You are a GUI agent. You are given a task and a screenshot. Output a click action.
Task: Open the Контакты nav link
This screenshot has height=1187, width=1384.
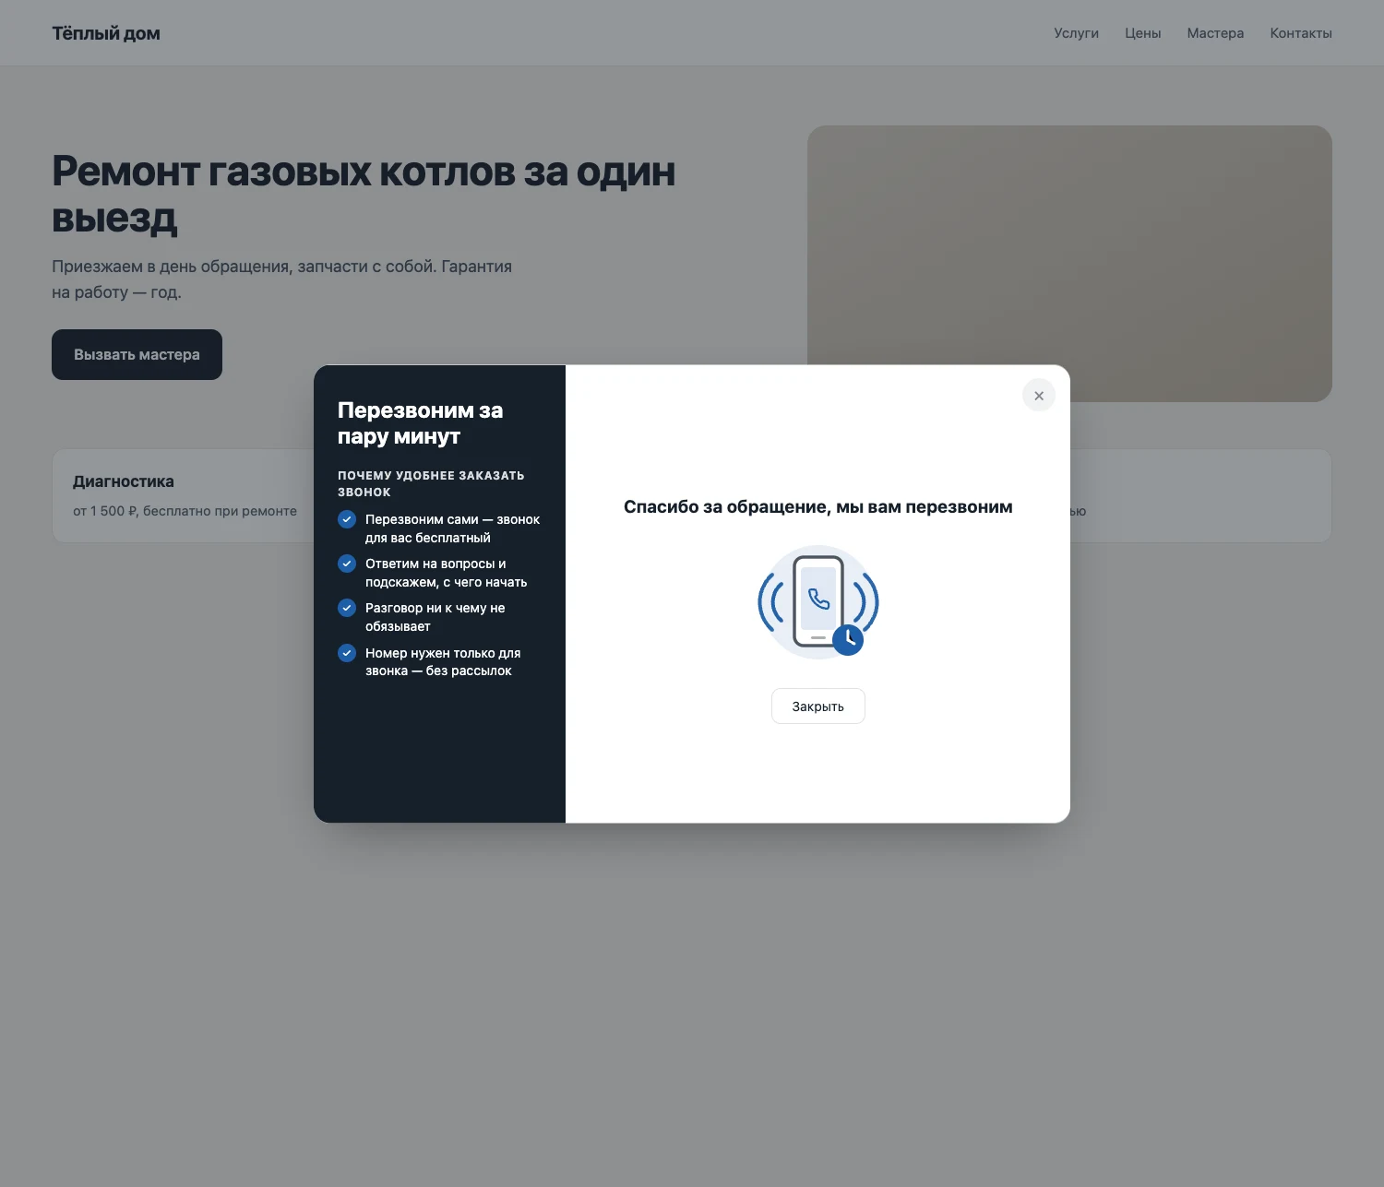coord(1301,33)
